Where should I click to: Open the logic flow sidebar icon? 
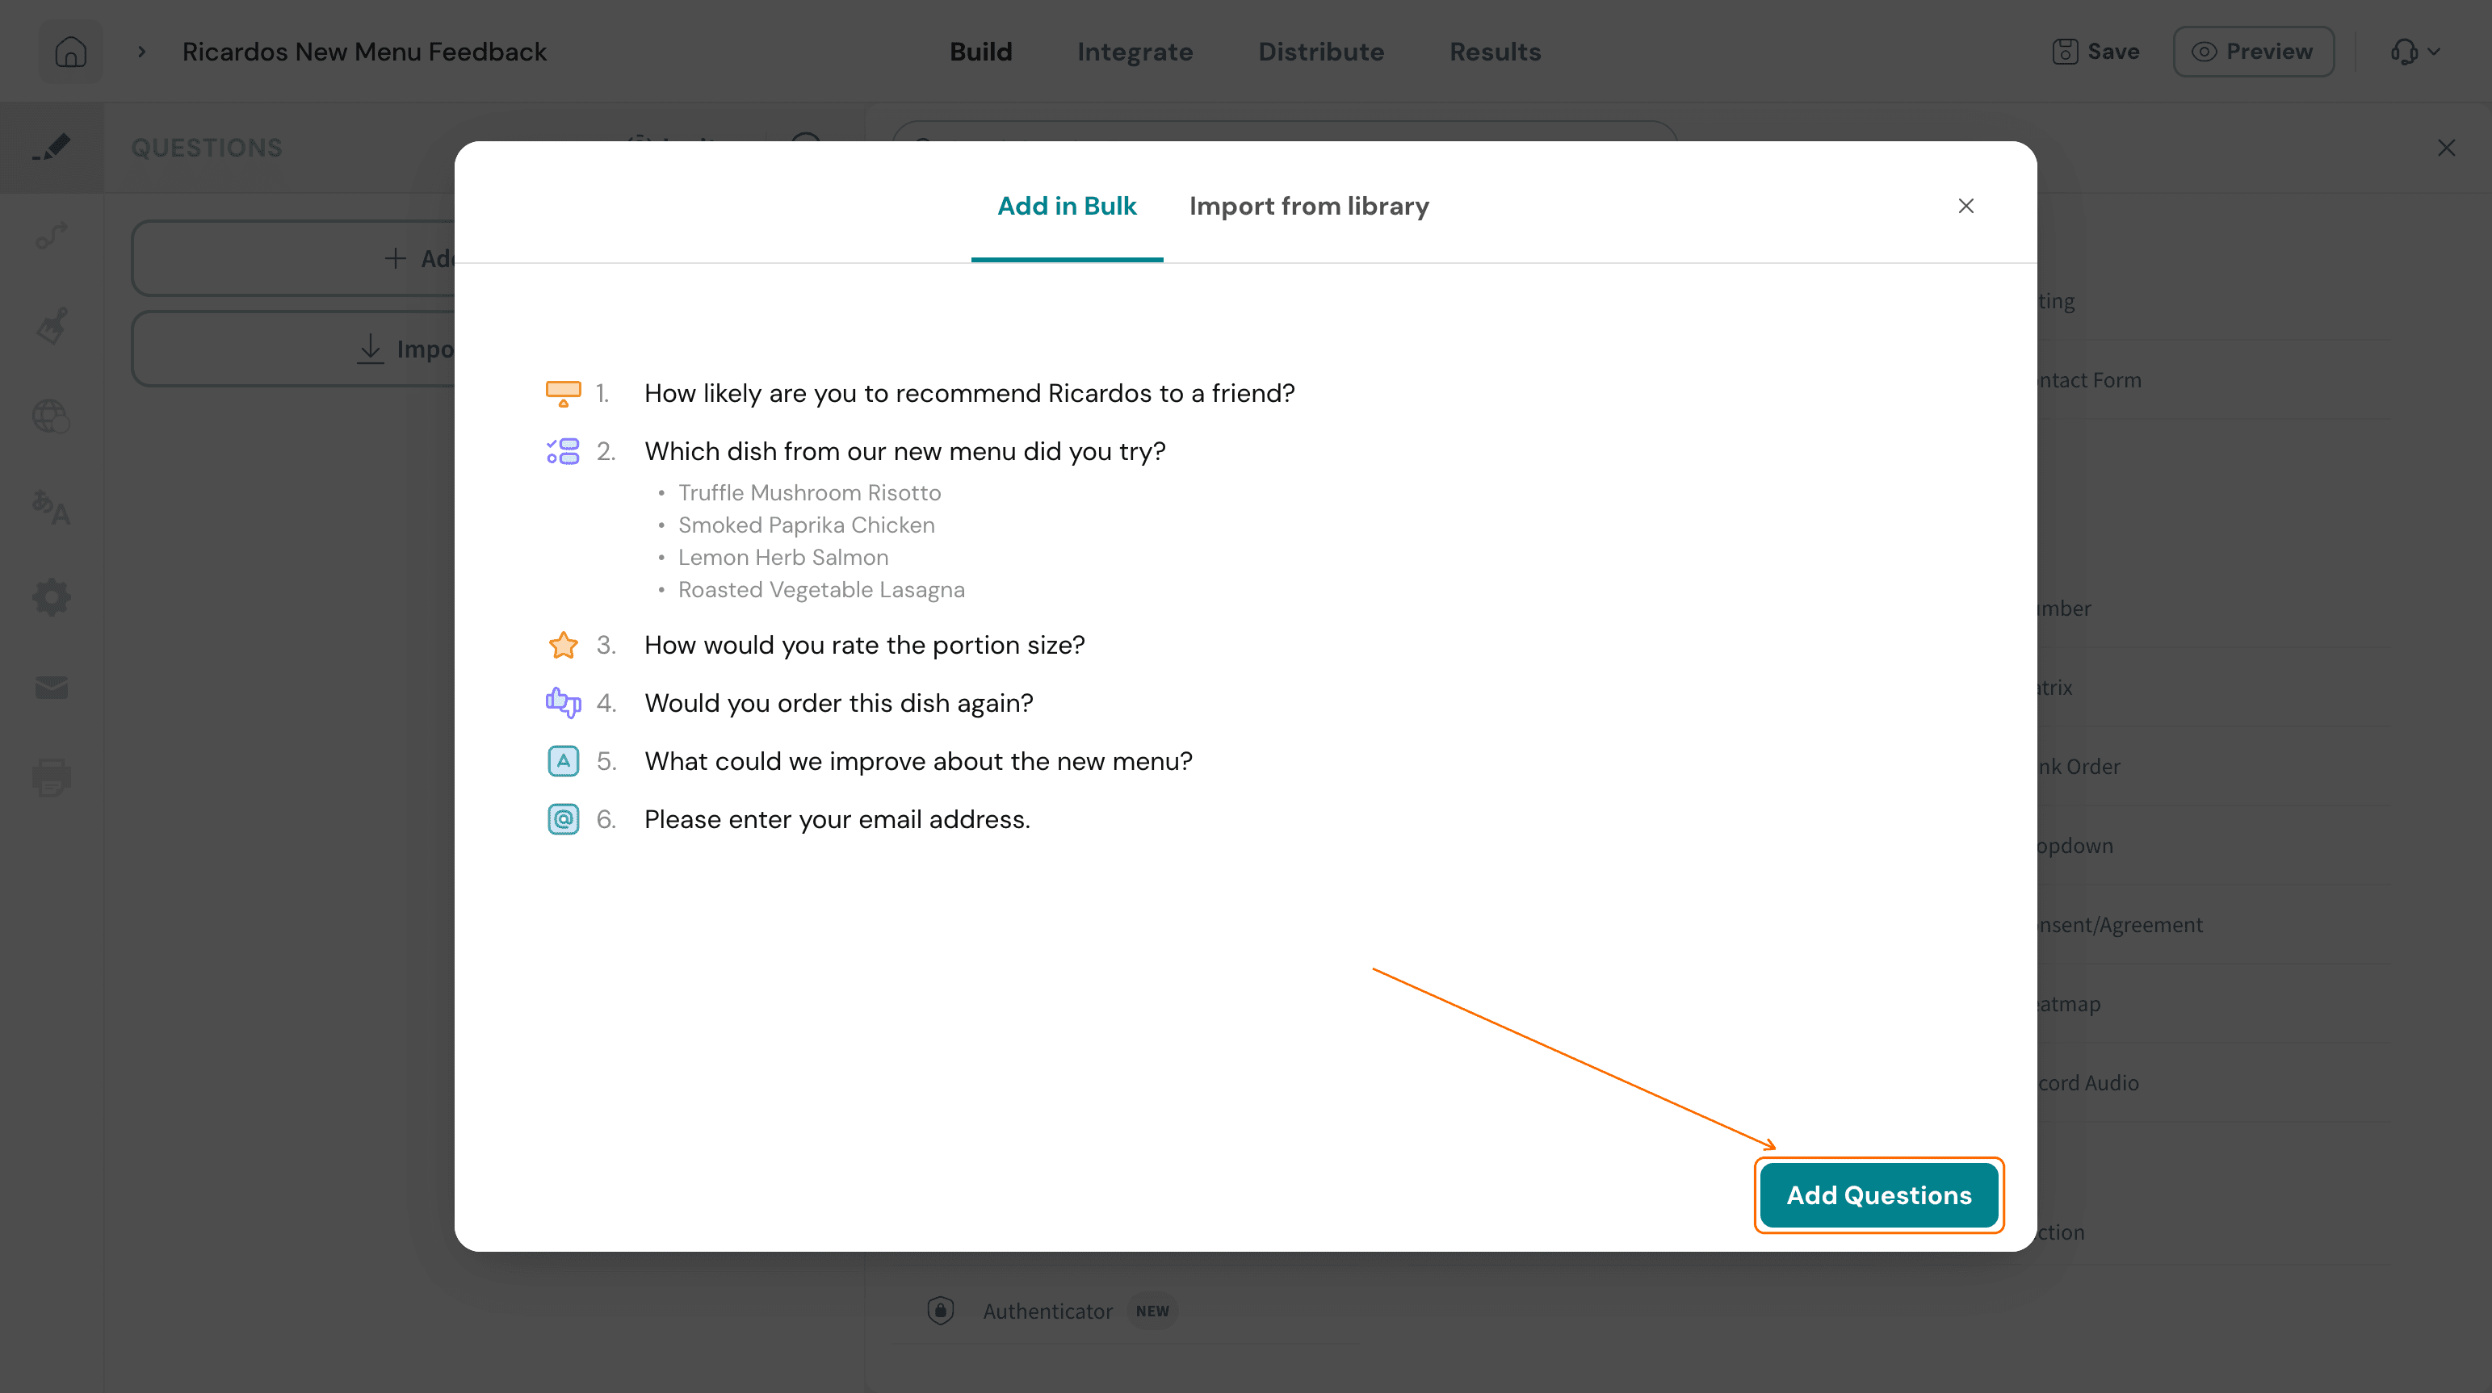coord(51,235)
